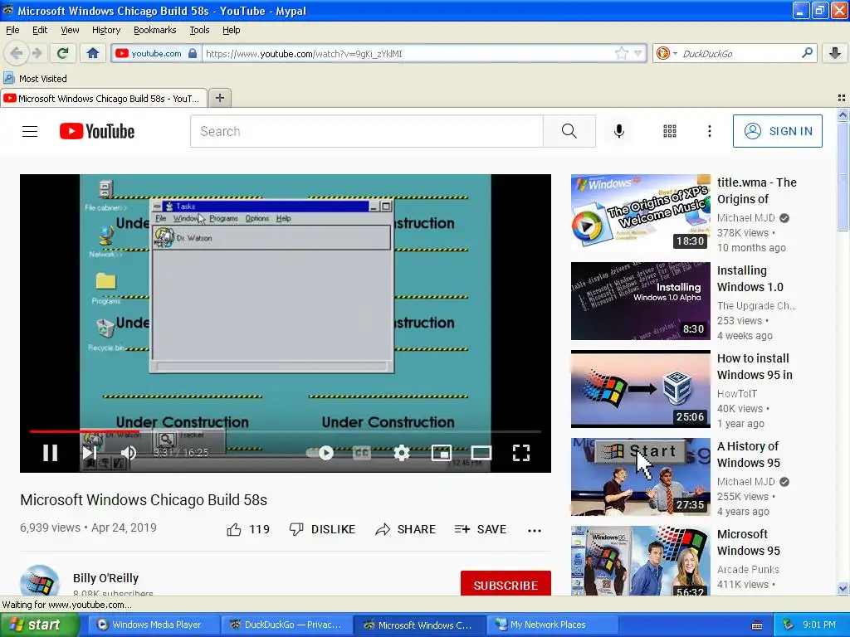The height and width of the screenshot is (637, 850).
Task: Open the YouTube apps grid icon
Action: [x=670, y=131]
